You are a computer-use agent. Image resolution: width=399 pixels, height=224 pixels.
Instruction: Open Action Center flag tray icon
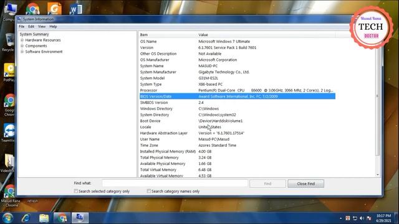coord(369,218)
